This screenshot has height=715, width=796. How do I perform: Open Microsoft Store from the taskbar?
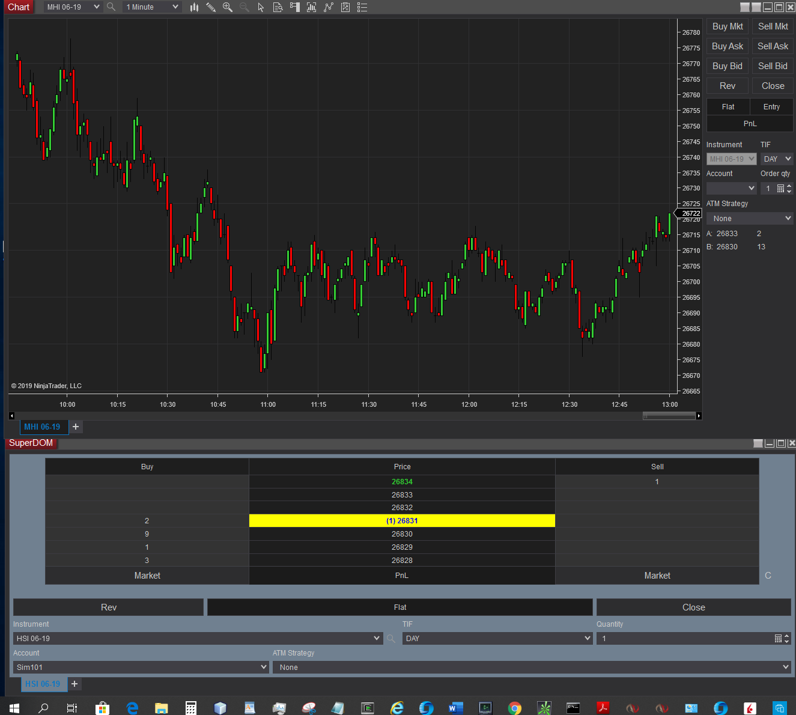(102, 708)
